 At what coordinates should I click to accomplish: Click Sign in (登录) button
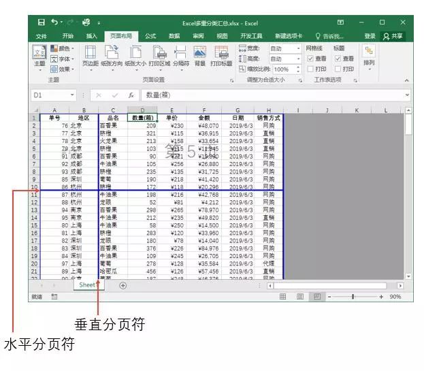tap(370, 36)
